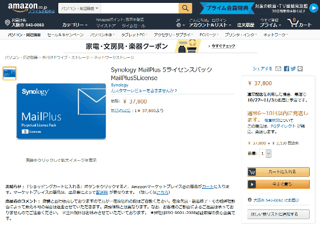The height and width of the screenshot is (226, 320).
Task: Click こちら link in notice text
Action: (162, 192)
